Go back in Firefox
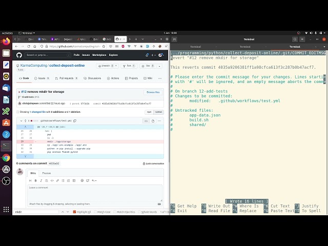 (16, 47)
